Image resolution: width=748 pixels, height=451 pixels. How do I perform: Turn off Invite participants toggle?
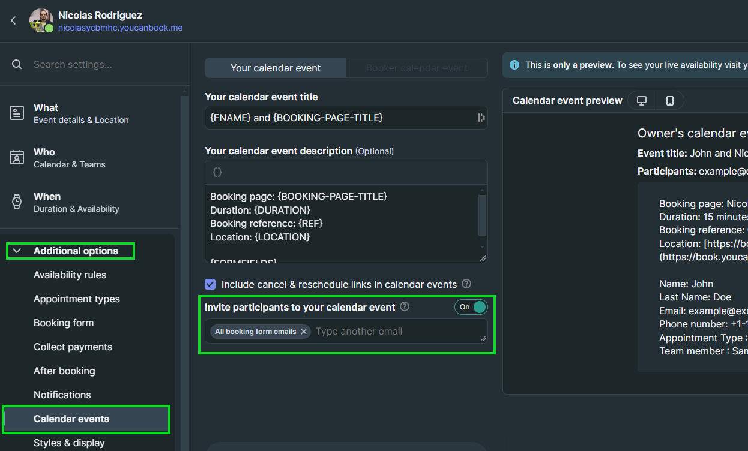[471, 307]
